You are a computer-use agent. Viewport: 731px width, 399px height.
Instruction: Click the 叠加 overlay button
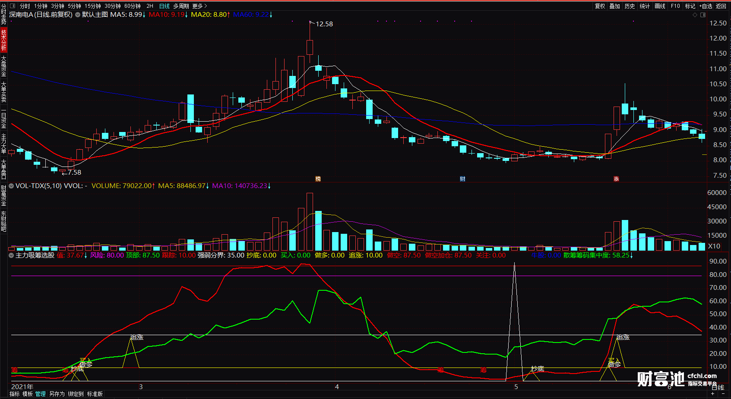pos(615,6)
